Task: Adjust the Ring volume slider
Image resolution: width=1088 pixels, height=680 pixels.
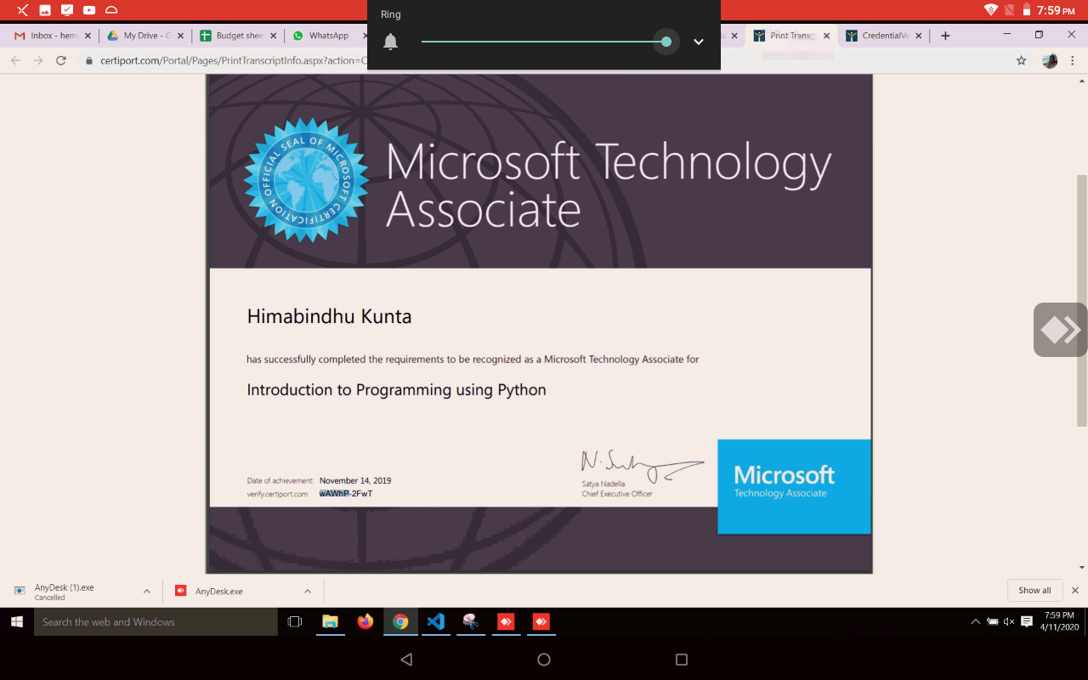Action: (545, 42)
